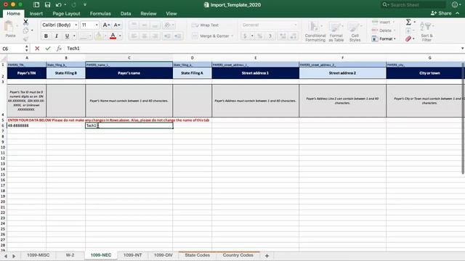Viewport: 465px width, 261px height.
Task: Click the Name Box showing C6
Action: point(12,49)
